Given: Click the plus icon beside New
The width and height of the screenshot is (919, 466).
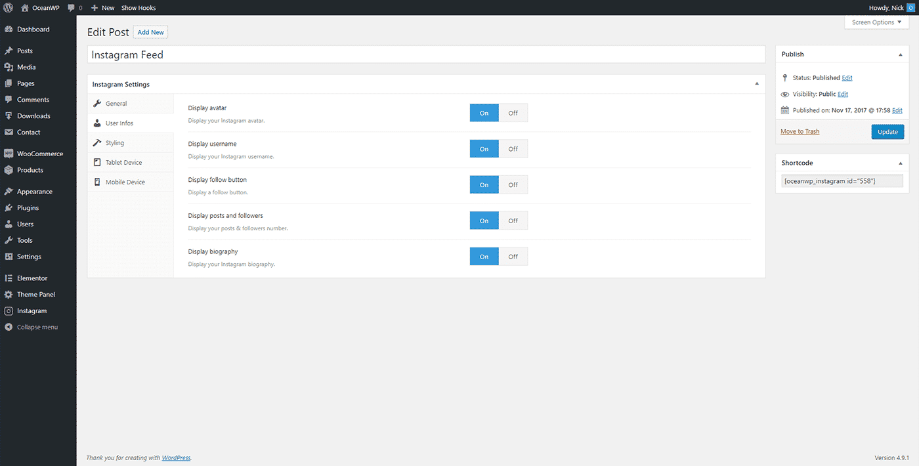Looking at the screenshot, I should (95, 8).
